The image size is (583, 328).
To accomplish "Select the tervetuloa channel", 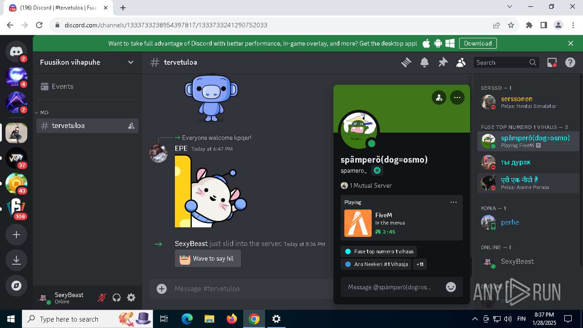I will [87, 126].
